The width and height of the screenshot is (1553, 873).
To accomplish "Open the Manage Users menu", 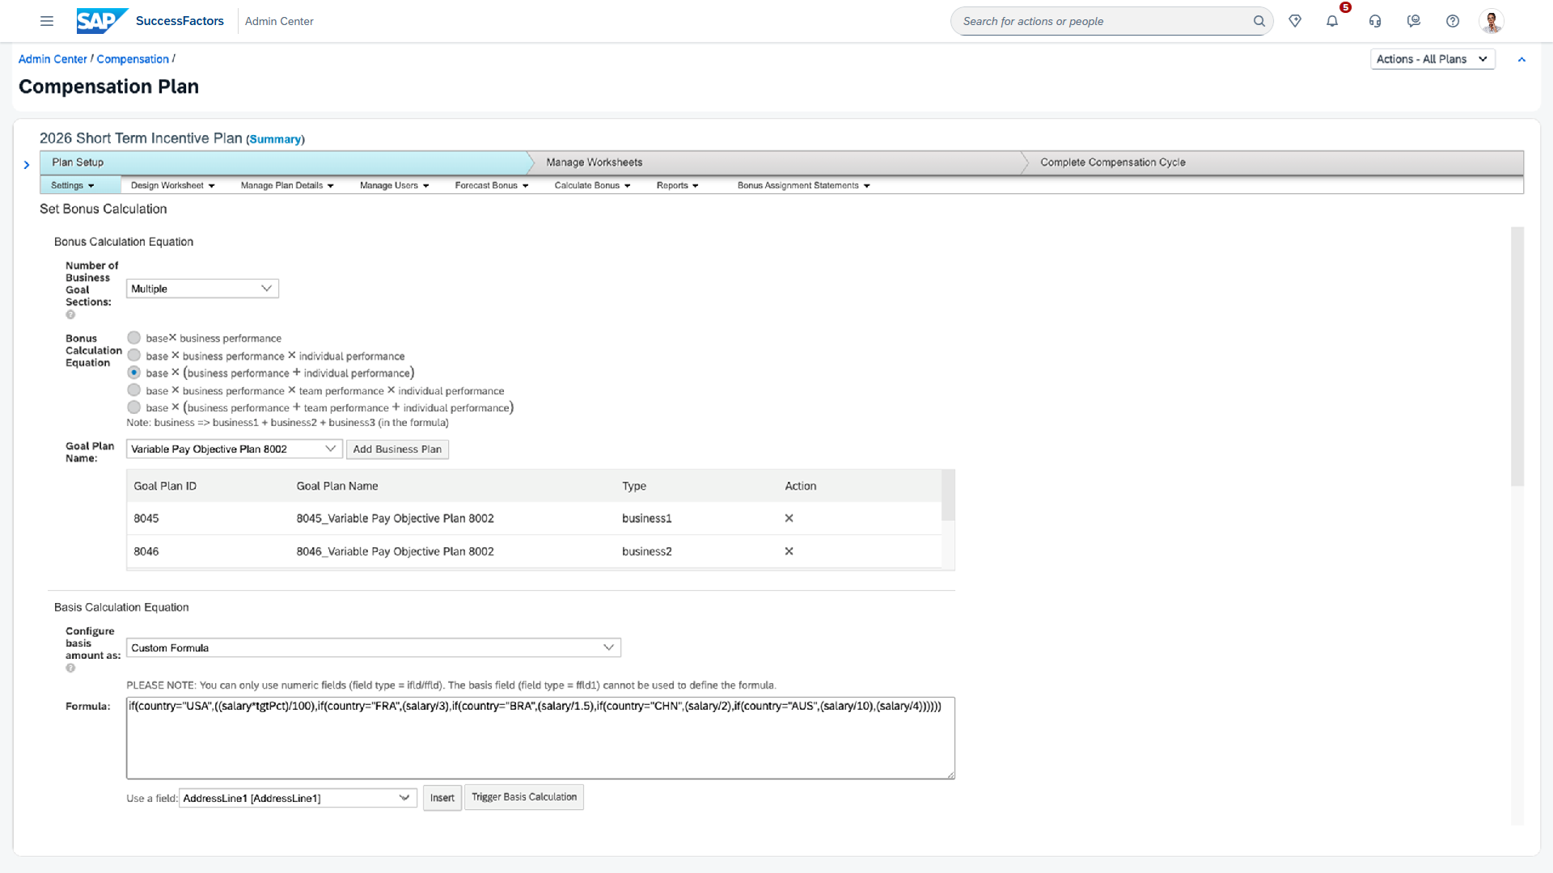I will point(394,186).
